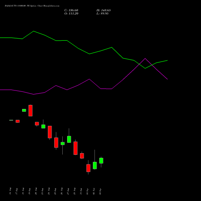Select the 24 Aug date label
Screen dimensions: 201x201
(x=49, y=191)
